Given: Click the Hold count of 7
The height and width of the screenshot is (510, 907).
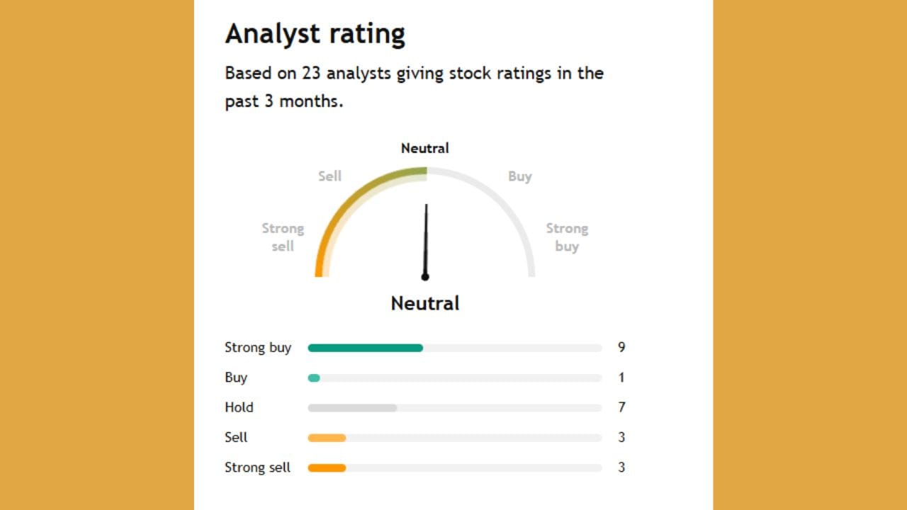Looking at the screenshot, I should click(x=621, y=407).
